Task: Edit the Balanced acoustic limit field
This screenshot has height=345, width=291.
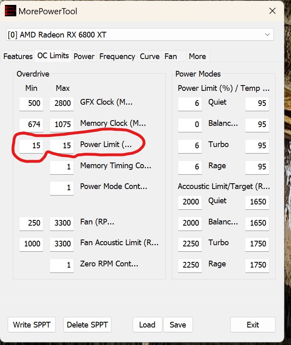Action: tap(190, 223)
